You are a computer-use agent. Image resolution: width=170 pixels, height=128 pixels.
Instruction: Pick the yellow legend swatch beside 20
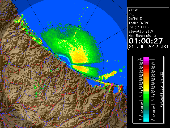(146, 87)
